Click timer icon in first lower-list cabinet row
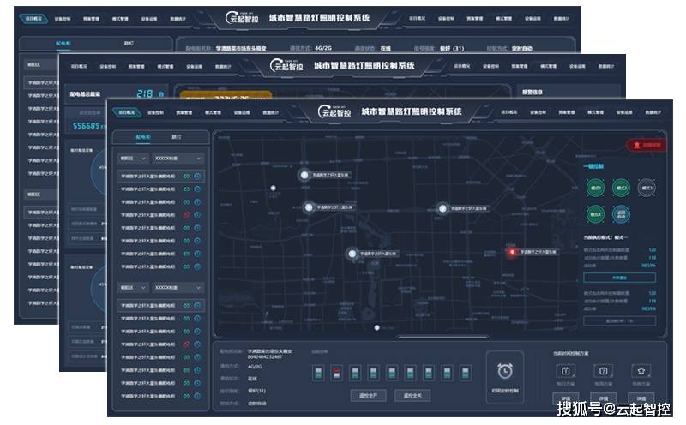The image size is (686, 425). (x=197, y=306)
